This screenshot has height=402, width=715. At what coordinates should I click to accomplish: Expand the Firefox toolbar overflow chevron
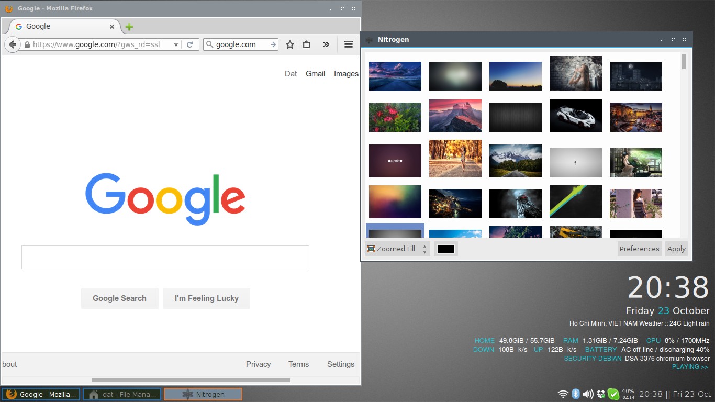[326, 44]
